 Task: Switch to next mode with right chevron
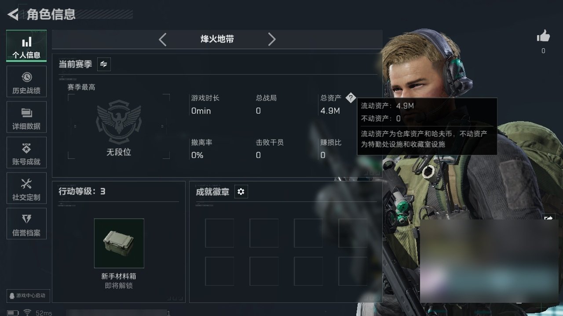click(272, 39)
